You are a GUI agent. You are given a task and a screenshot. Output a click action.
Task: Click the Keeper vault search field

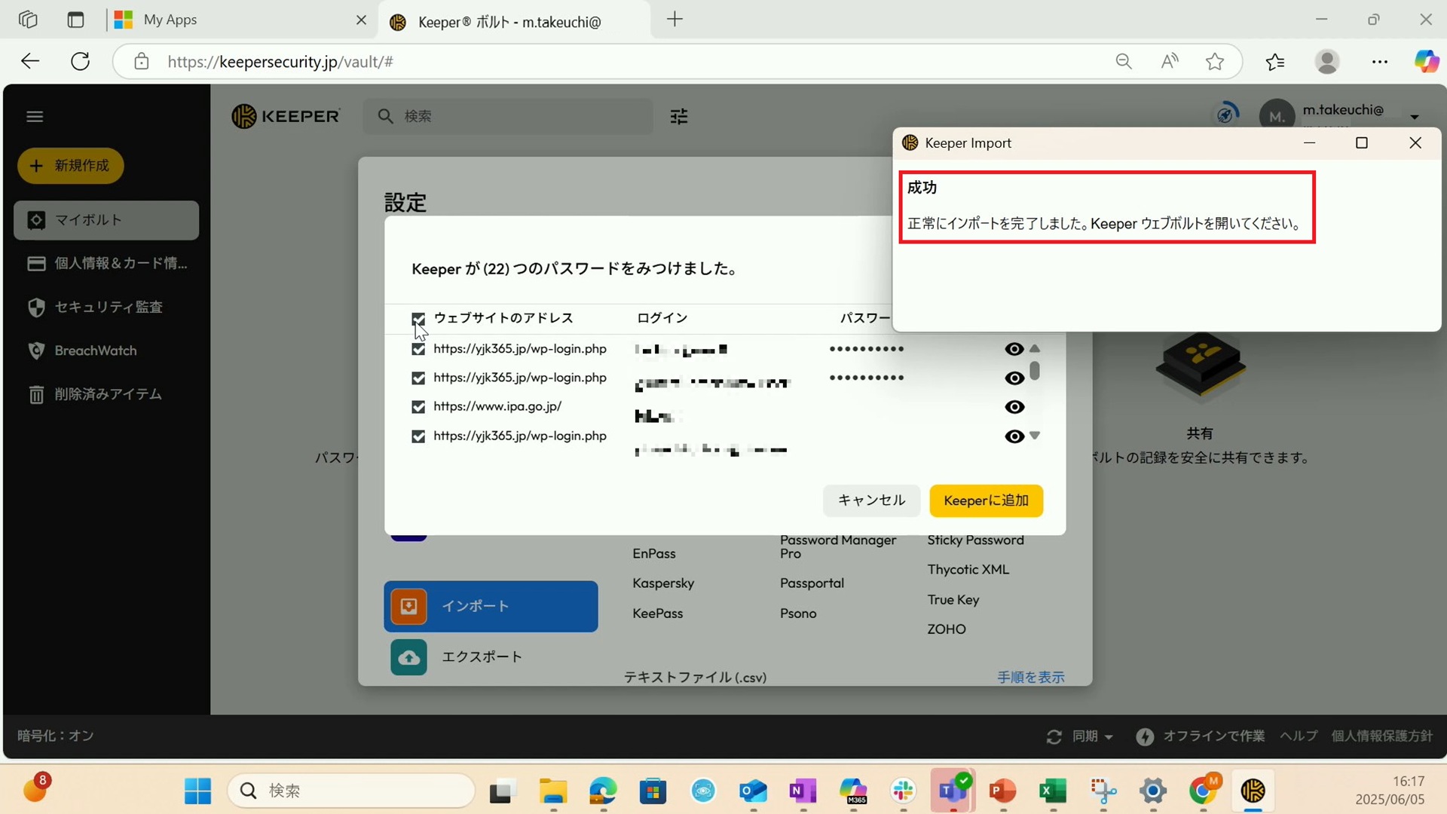tap(520, 116)
